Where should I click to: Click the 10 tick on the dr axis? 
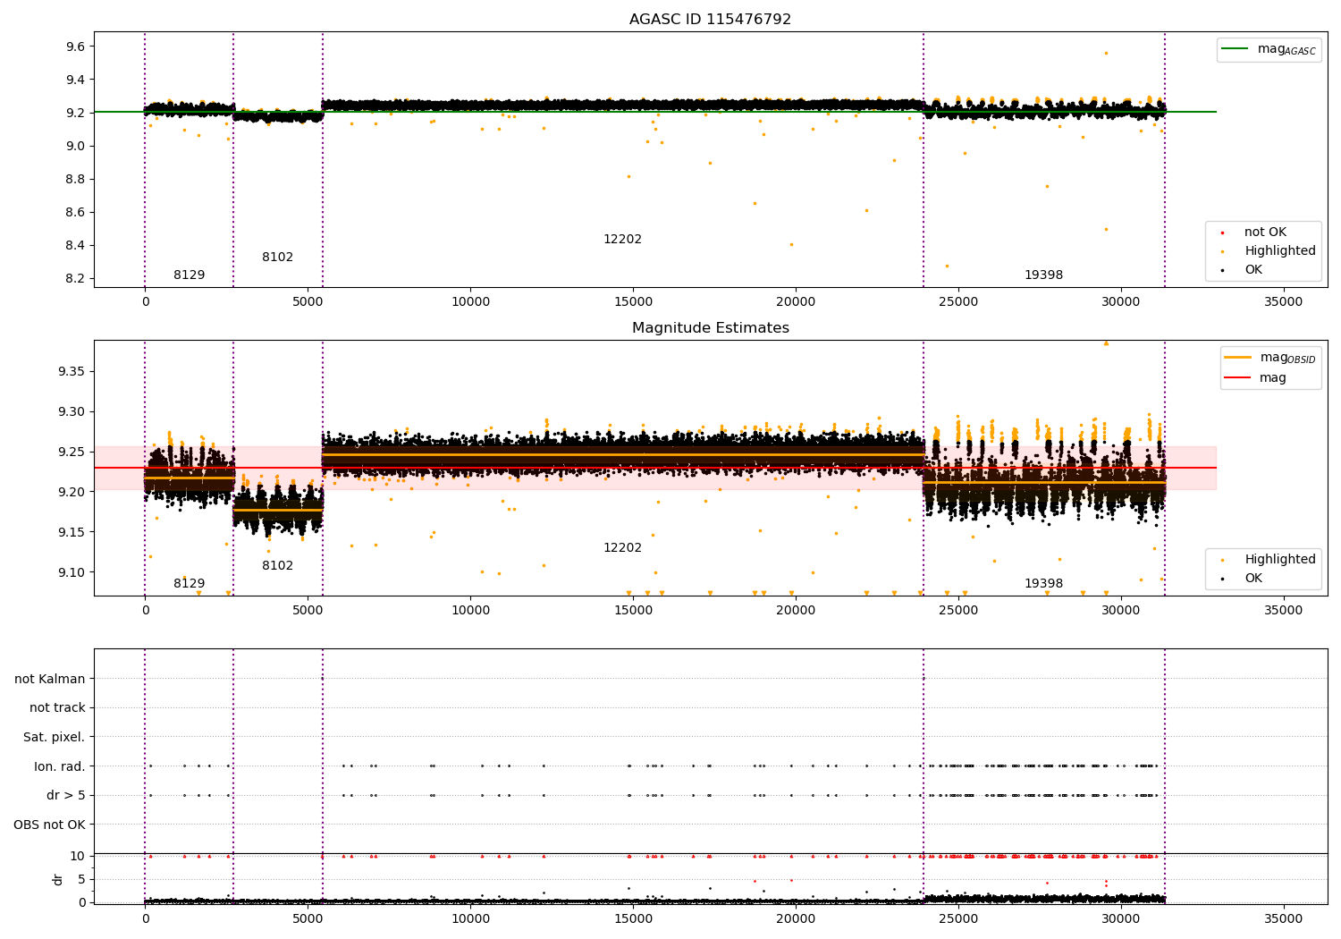coord(78,857)
